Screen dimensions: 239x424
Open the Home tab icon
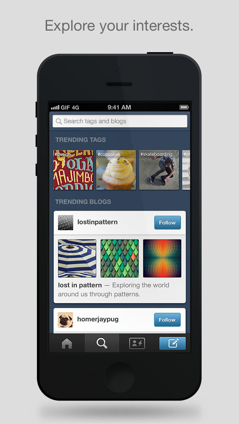(x=67, y=343)
